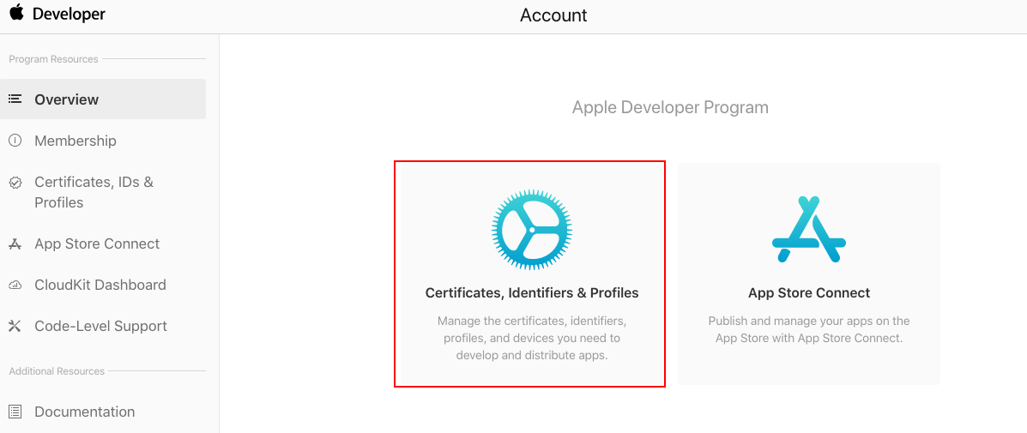Screen dimensions: 1027x433
Task: Open CloudKit Dashboard in sidebar
Action: 100,286
